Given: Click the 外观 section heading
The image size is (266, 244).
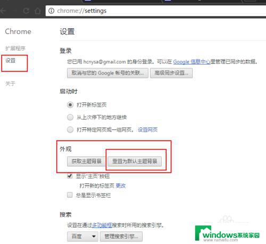Looking at the screenshot, I should [x=65, y=149].
